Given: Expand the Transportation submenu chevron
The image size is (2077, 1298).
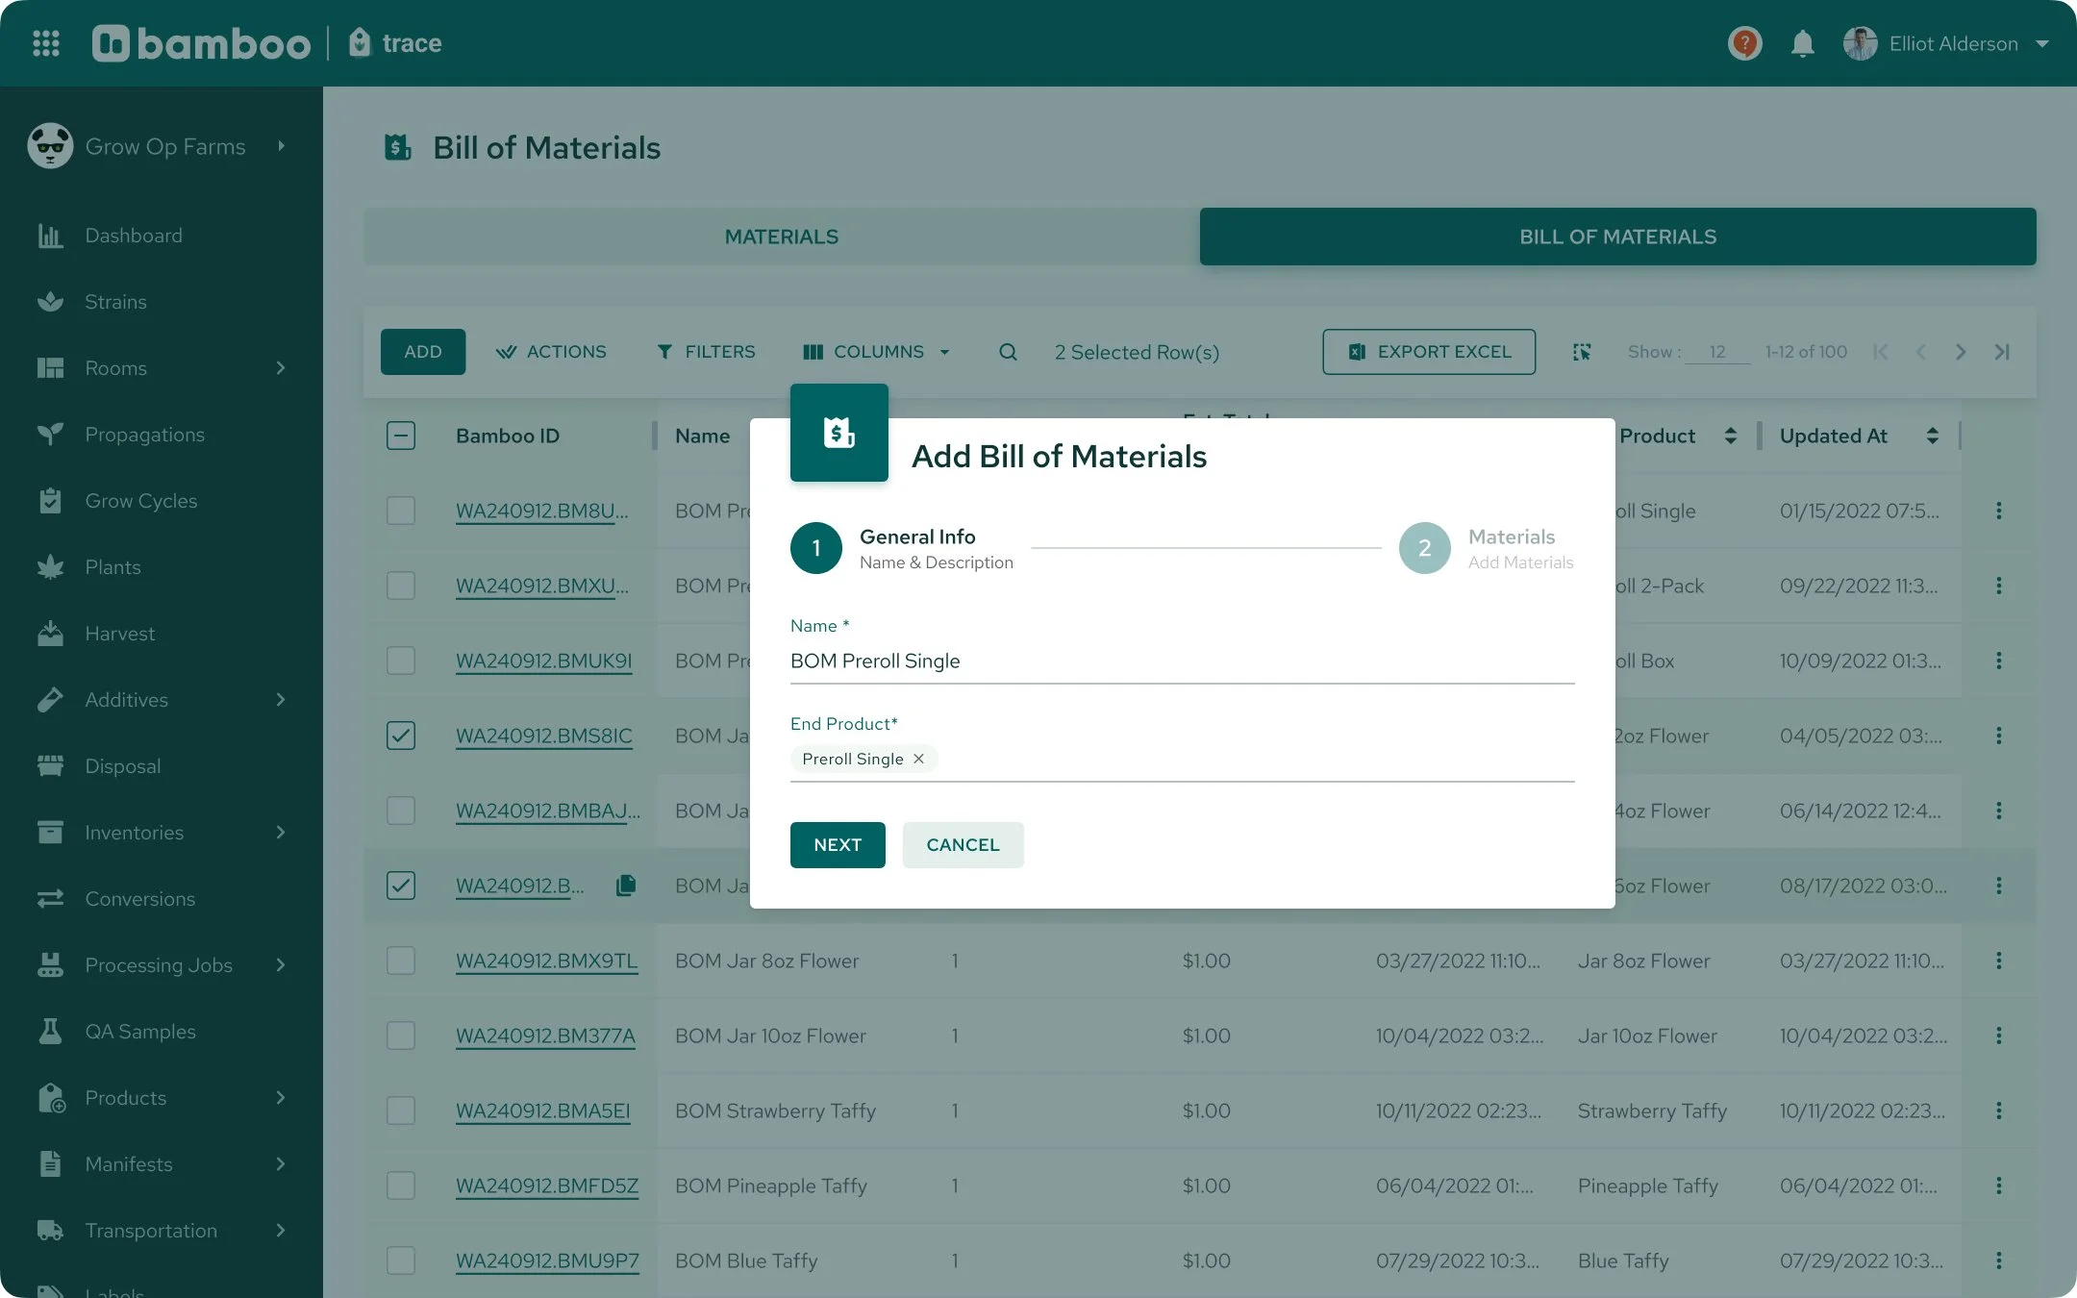Looking at the screenshot, I should (281, 1231).
